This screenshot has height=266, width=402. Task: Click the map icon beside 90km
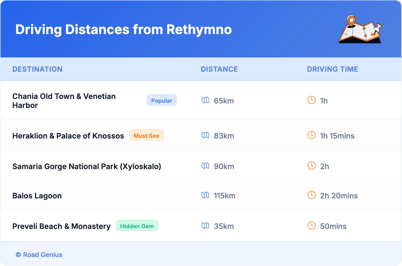205,166
